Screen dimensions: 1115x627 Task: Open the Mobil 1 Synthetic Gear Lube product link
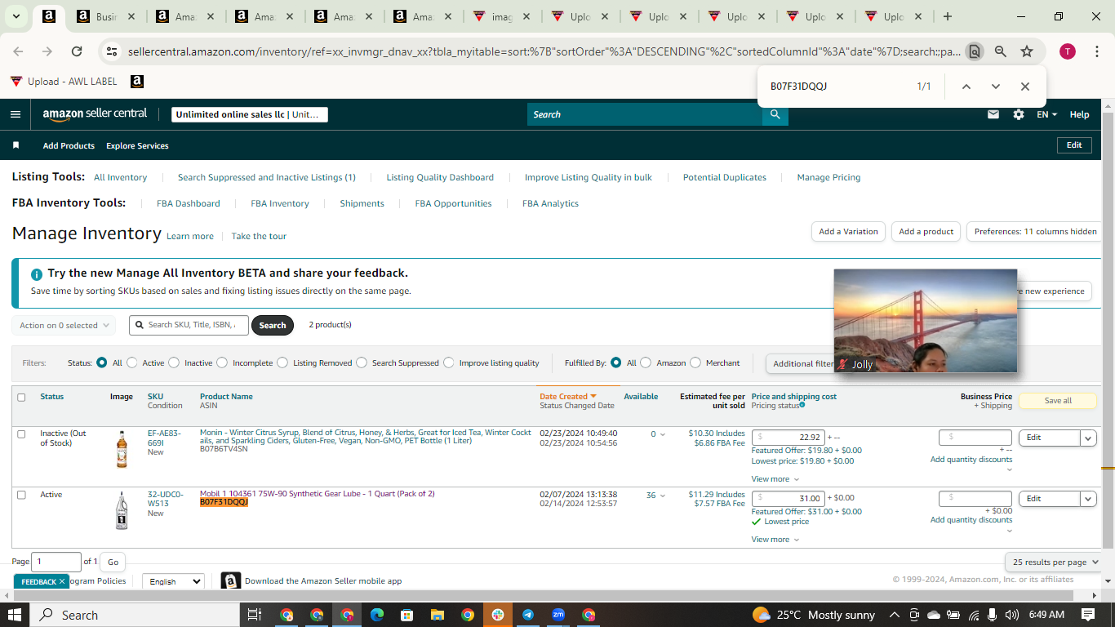point(317,494)
